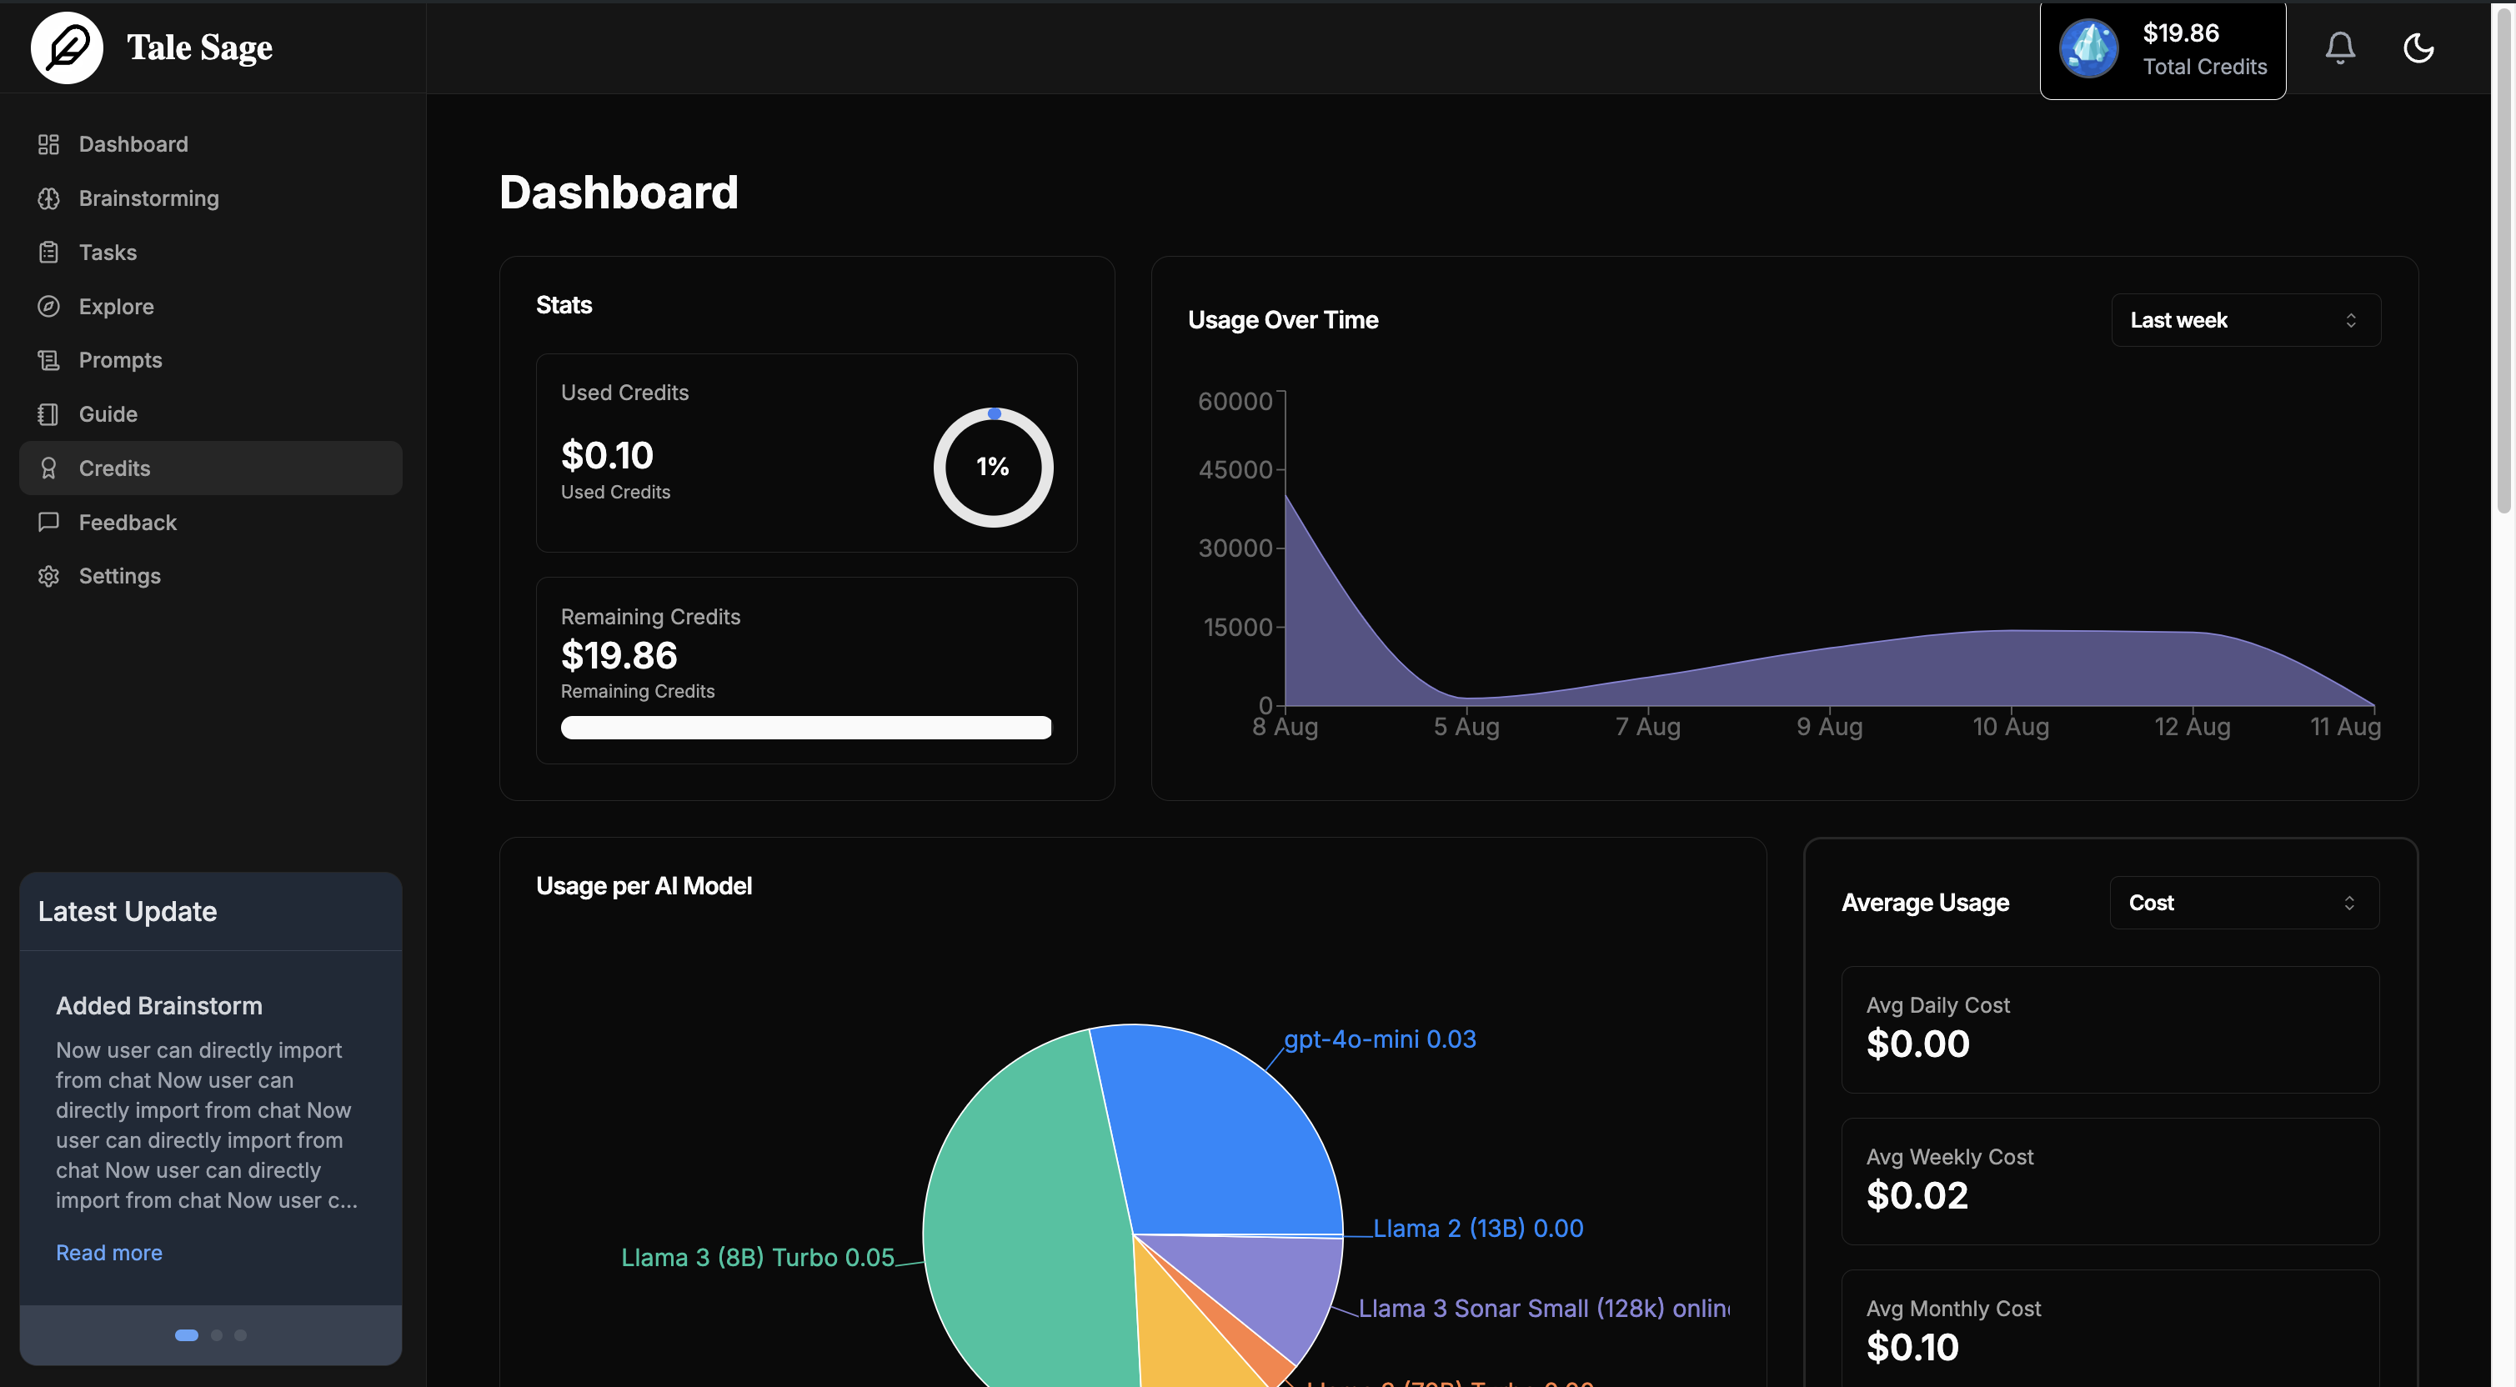Open the Prompts sidebar item
This screenshot has width=2516, height=1387.
[120, 360]
